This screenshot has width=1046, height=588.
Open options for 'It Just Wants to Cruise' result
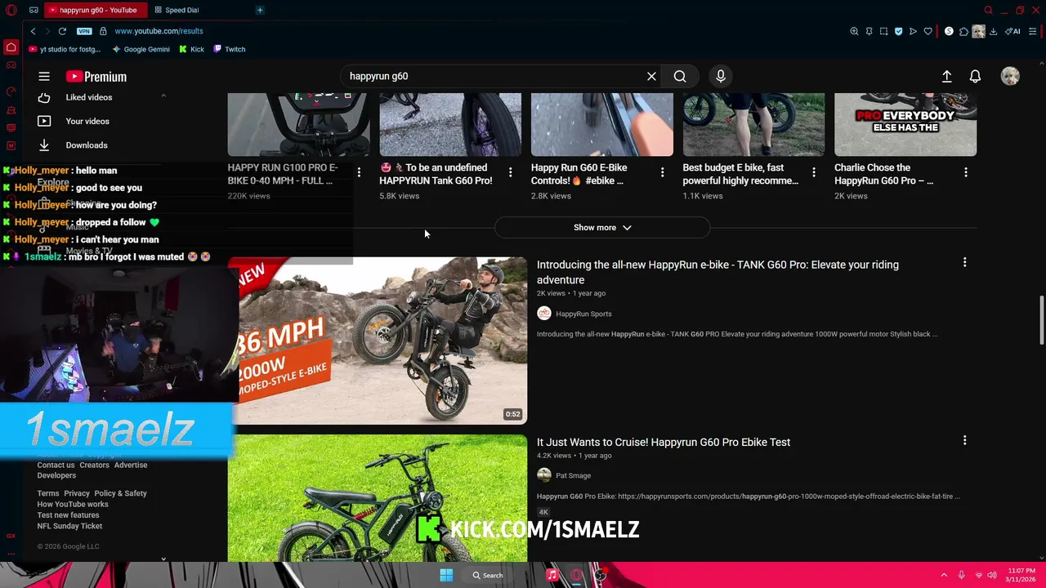coord(964,440)
